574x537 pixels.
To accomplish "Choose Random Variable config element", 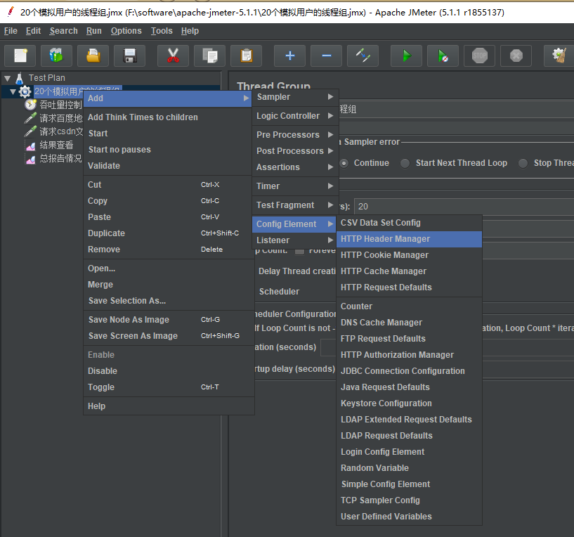I will [x=409, y=468].
